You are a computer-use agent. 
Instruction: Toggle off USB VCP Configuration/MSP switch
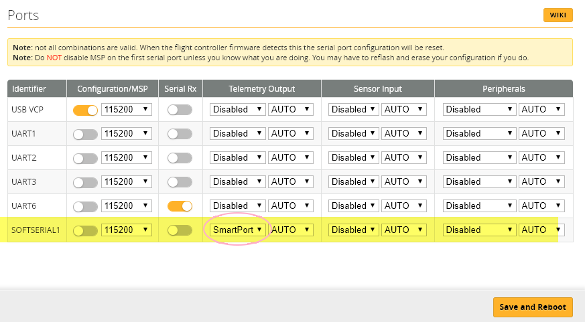pyautogui.click(x=85, y=110)
